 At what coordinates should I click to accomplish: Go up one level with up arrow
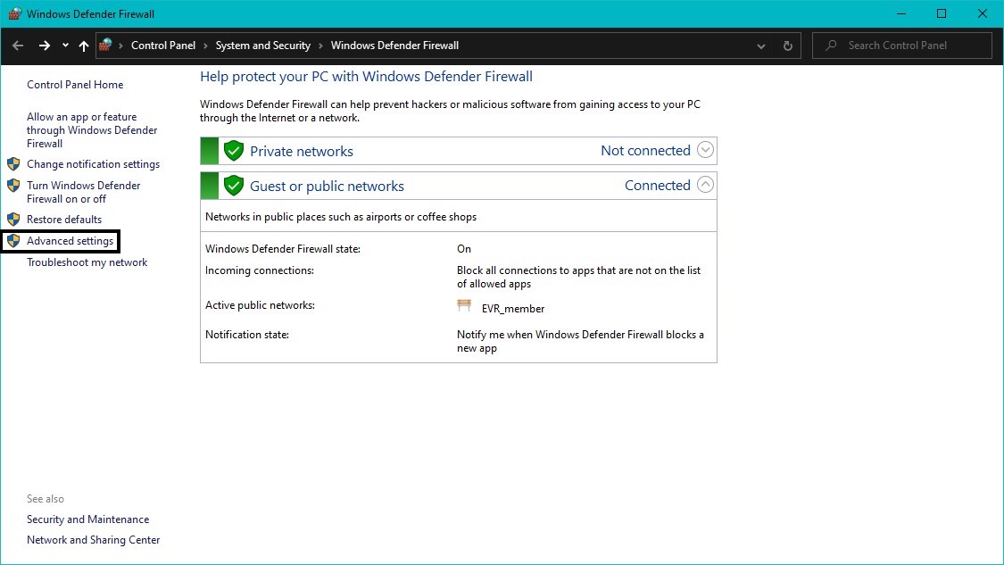coord(83,46)
